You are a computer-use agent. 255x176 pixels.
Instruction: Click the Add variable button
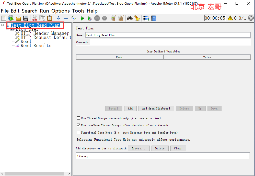pyautogui.click(x=130, y=108)
